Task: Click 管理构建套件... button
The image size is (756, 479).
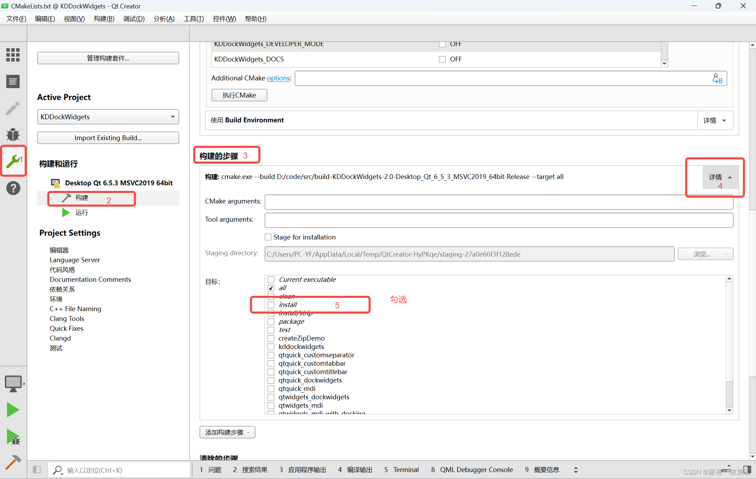Action: [x=108, y=58]
